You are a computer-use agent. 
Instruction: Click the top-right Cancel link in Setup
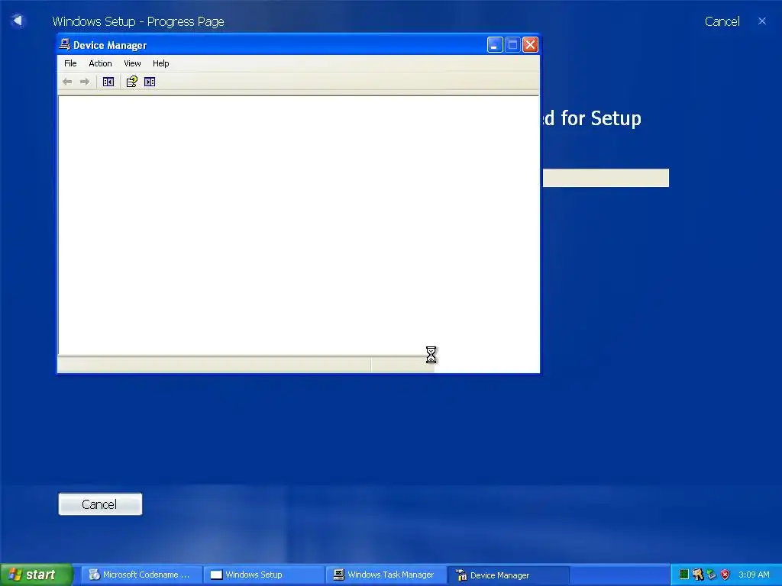point(722,21)
